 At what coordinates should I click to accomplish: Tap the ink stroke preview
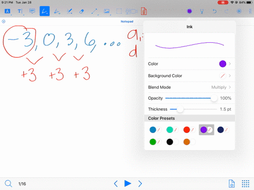coord(189,45)
